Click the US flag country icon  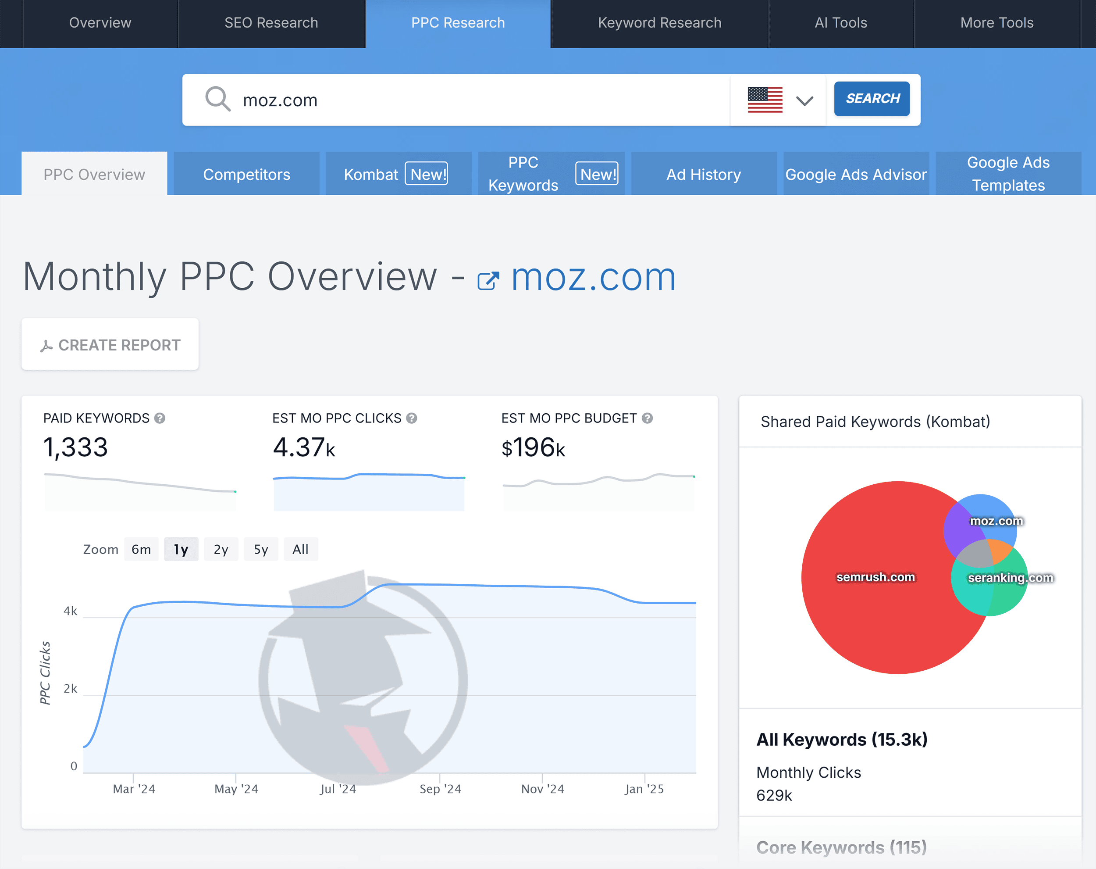coord(765,100)
